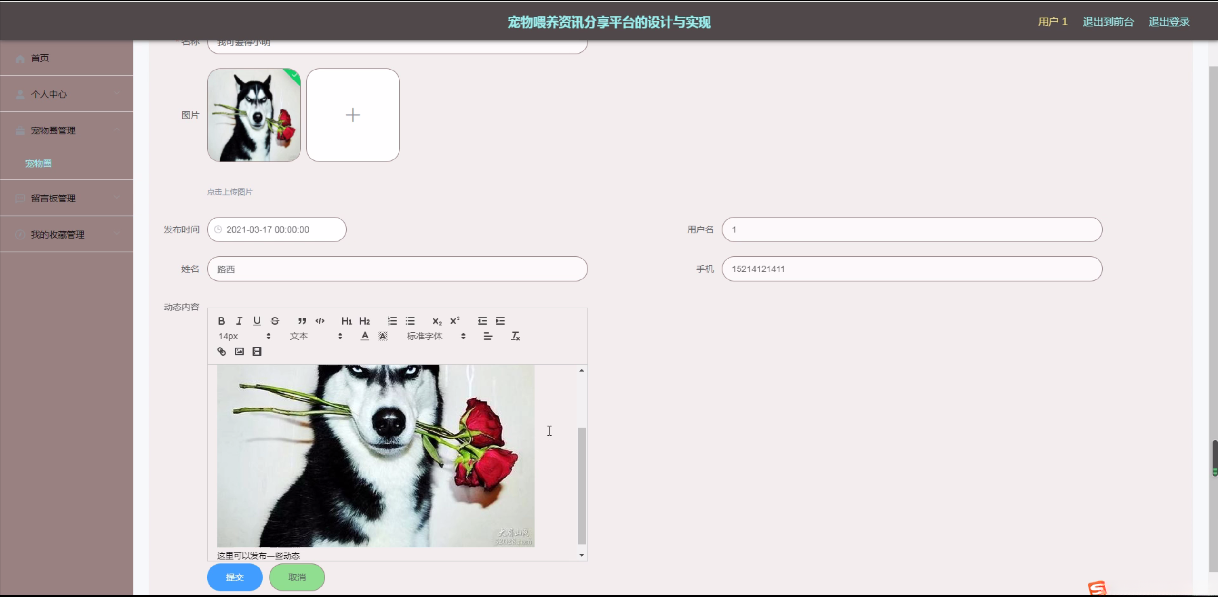The image size is (1218, 597).
Task: Click clear formatting icon
Action: click(515, 336)
